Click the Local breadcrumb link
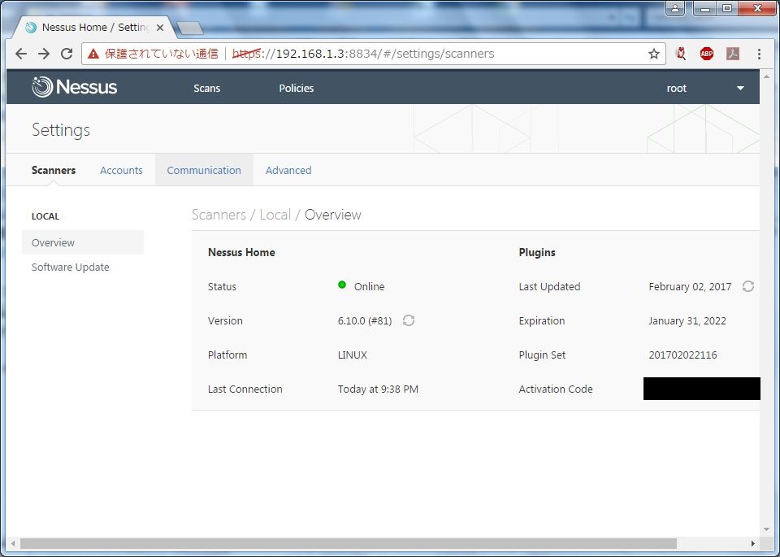 pos(275,215)
